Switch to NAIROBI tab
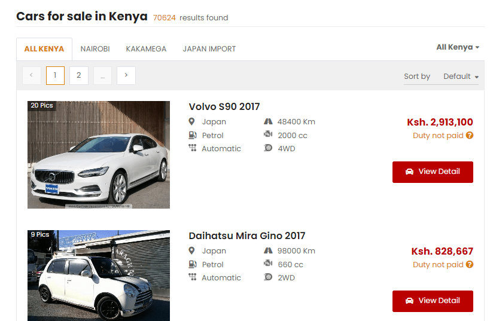Image resolution: width=490 pixels, height=321 pixels. [95, 49]
